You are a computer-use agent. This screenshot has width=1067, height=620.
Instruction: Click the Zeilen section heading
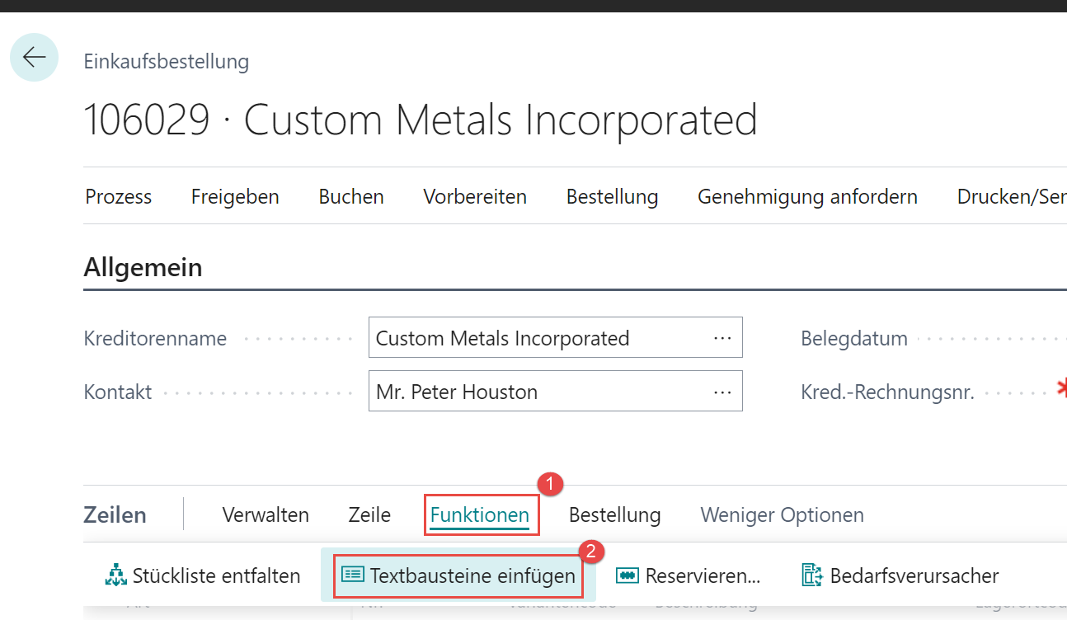(x=115, y=515)
